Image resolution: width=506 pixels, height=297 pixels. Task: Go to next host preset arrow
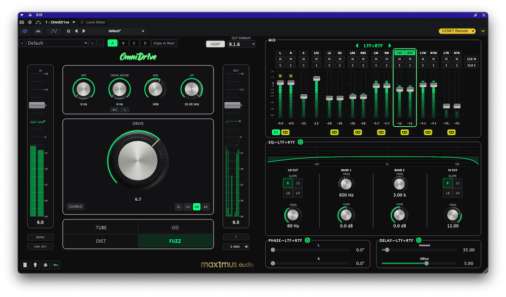click(x=84, y=31)
